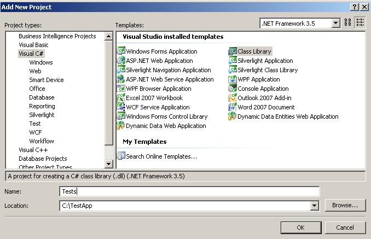Select the WCF Service Application label
The width and height of the screenshot is (371, 239).
point(158,107)
